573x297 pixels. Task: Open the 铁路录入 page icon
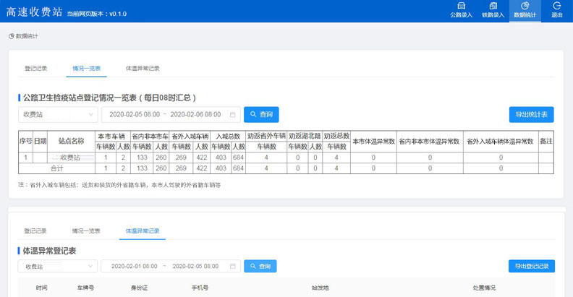(x=493, y=7)
